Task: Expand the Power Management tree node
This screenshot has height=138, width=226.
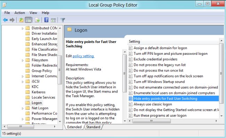Action: pos(23,119)
